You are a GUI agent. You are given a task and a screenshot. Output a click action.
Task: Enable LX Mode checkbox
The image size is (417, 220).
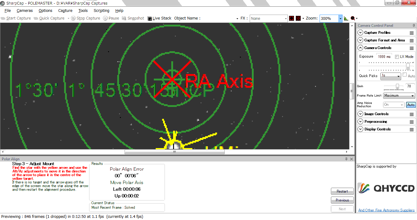(x=397, y=57)
